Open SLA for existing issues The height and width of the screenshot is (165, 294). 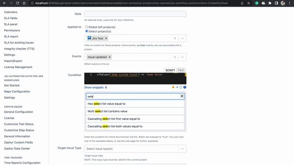pyautogui.click(x=19, y=43)
